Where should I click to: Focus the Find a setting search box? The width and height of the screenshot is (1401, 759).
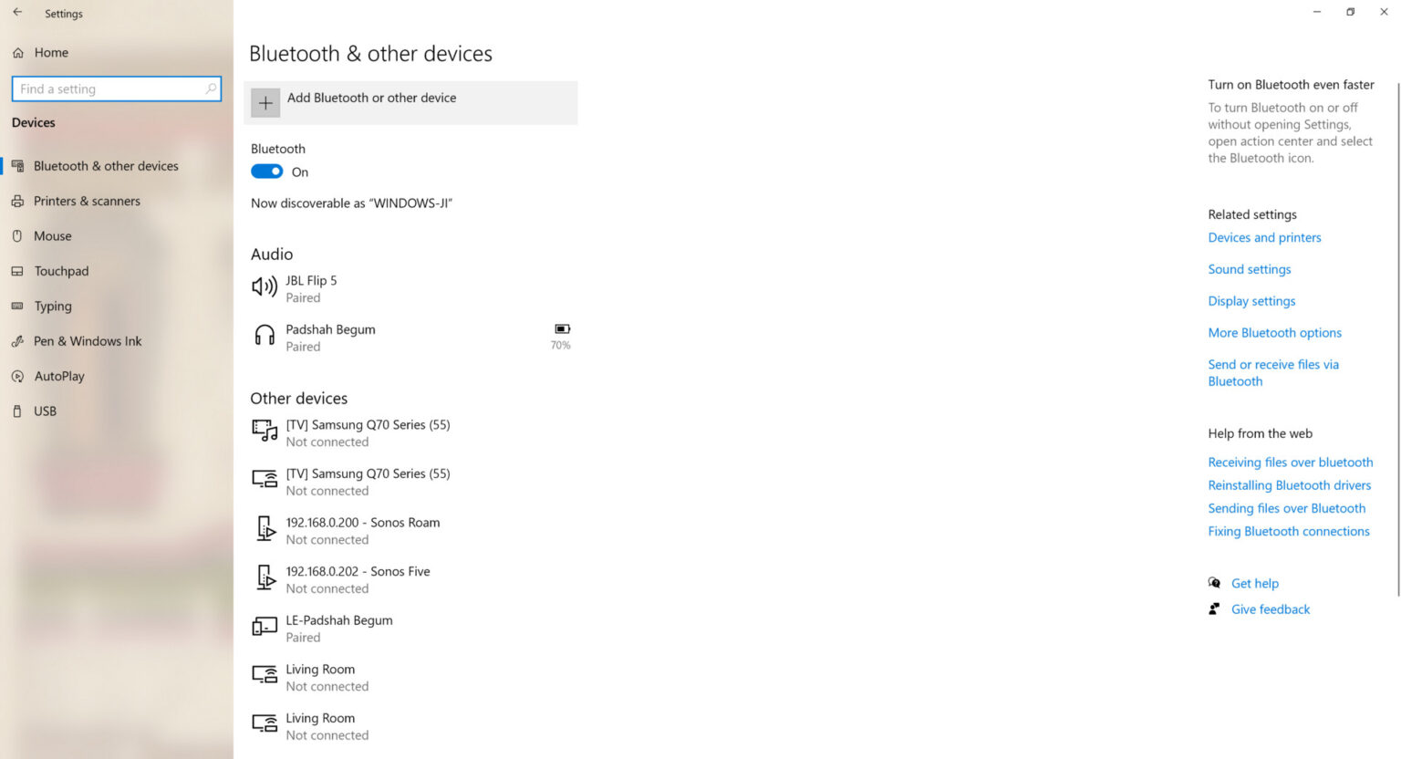109,88
